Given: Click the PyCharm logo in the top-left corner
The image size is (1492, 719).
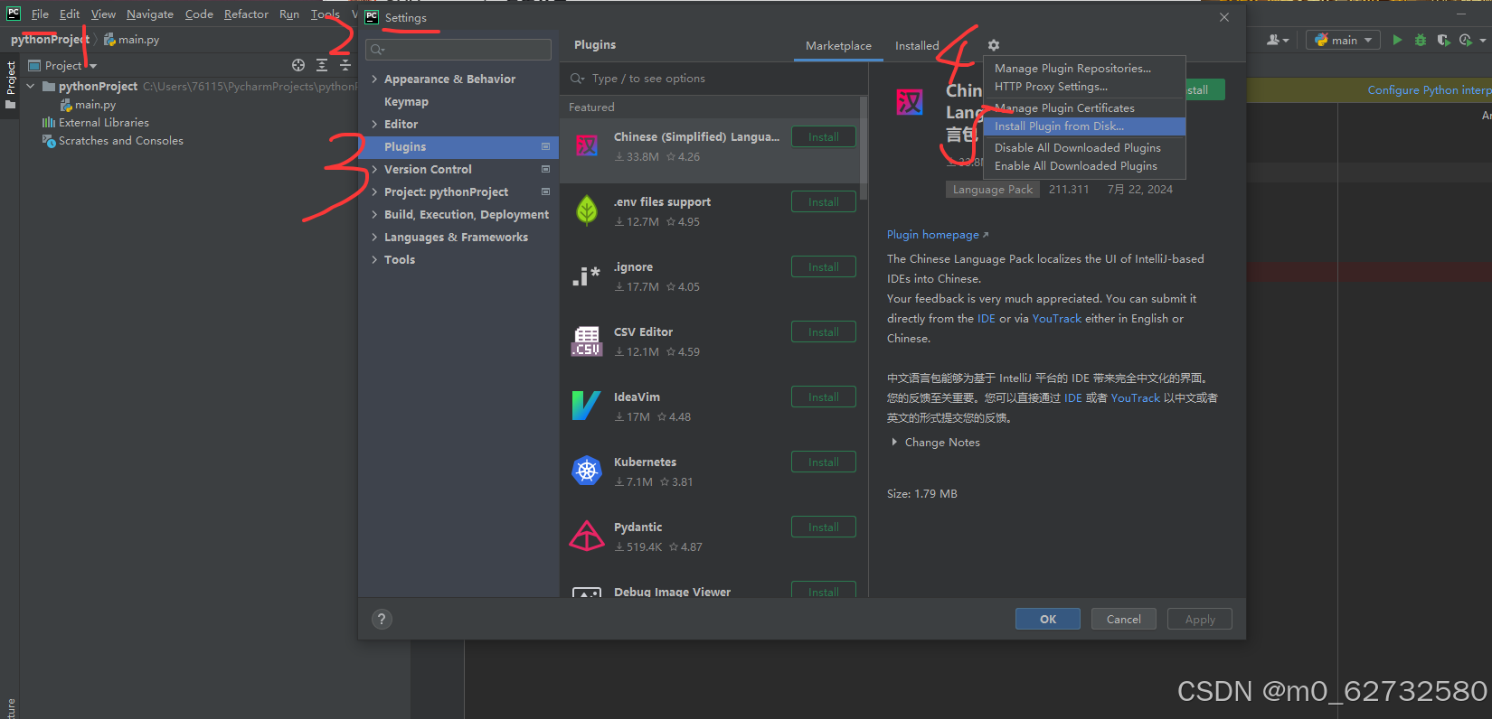Looking at the screenshot, I should (x=14, y=14).
